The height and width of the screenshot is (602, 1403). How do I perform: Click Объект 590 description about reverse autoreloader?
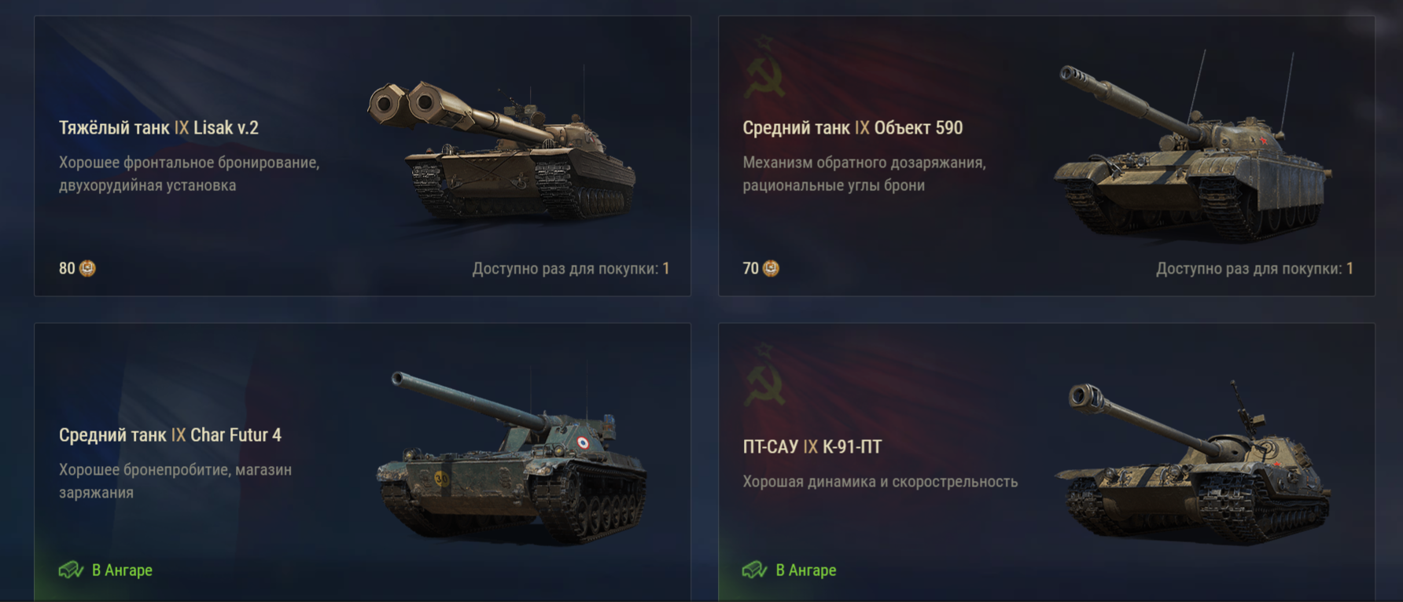click(x=864, y=174)
